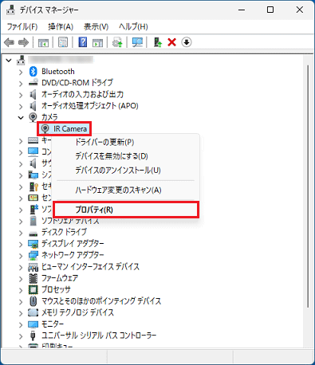Select the マウスとそのほかのポインティング デバイス label
The height and width of the screenshot is (365, 315).
101,301
